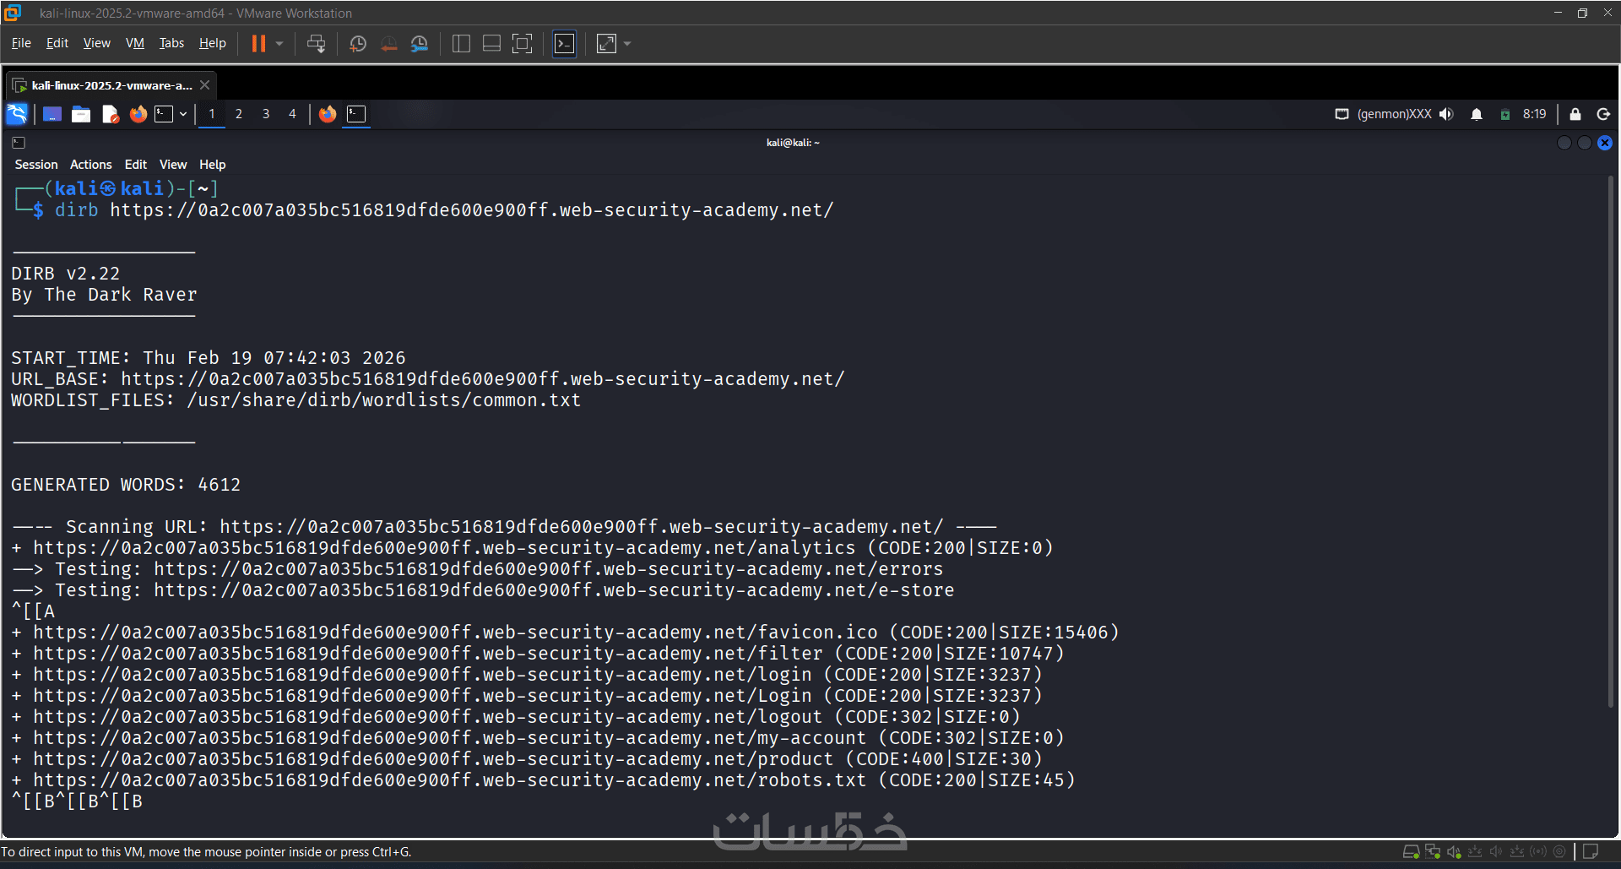The height and width of the screenshot is (869, 1621).
Task: Pause the virtual machine with the orange suspend button
Action: click(x=258, y=44)
